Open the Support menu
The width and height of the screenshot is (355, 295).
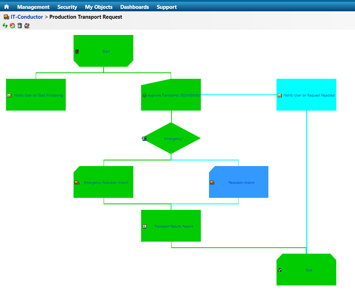(167, 7)
